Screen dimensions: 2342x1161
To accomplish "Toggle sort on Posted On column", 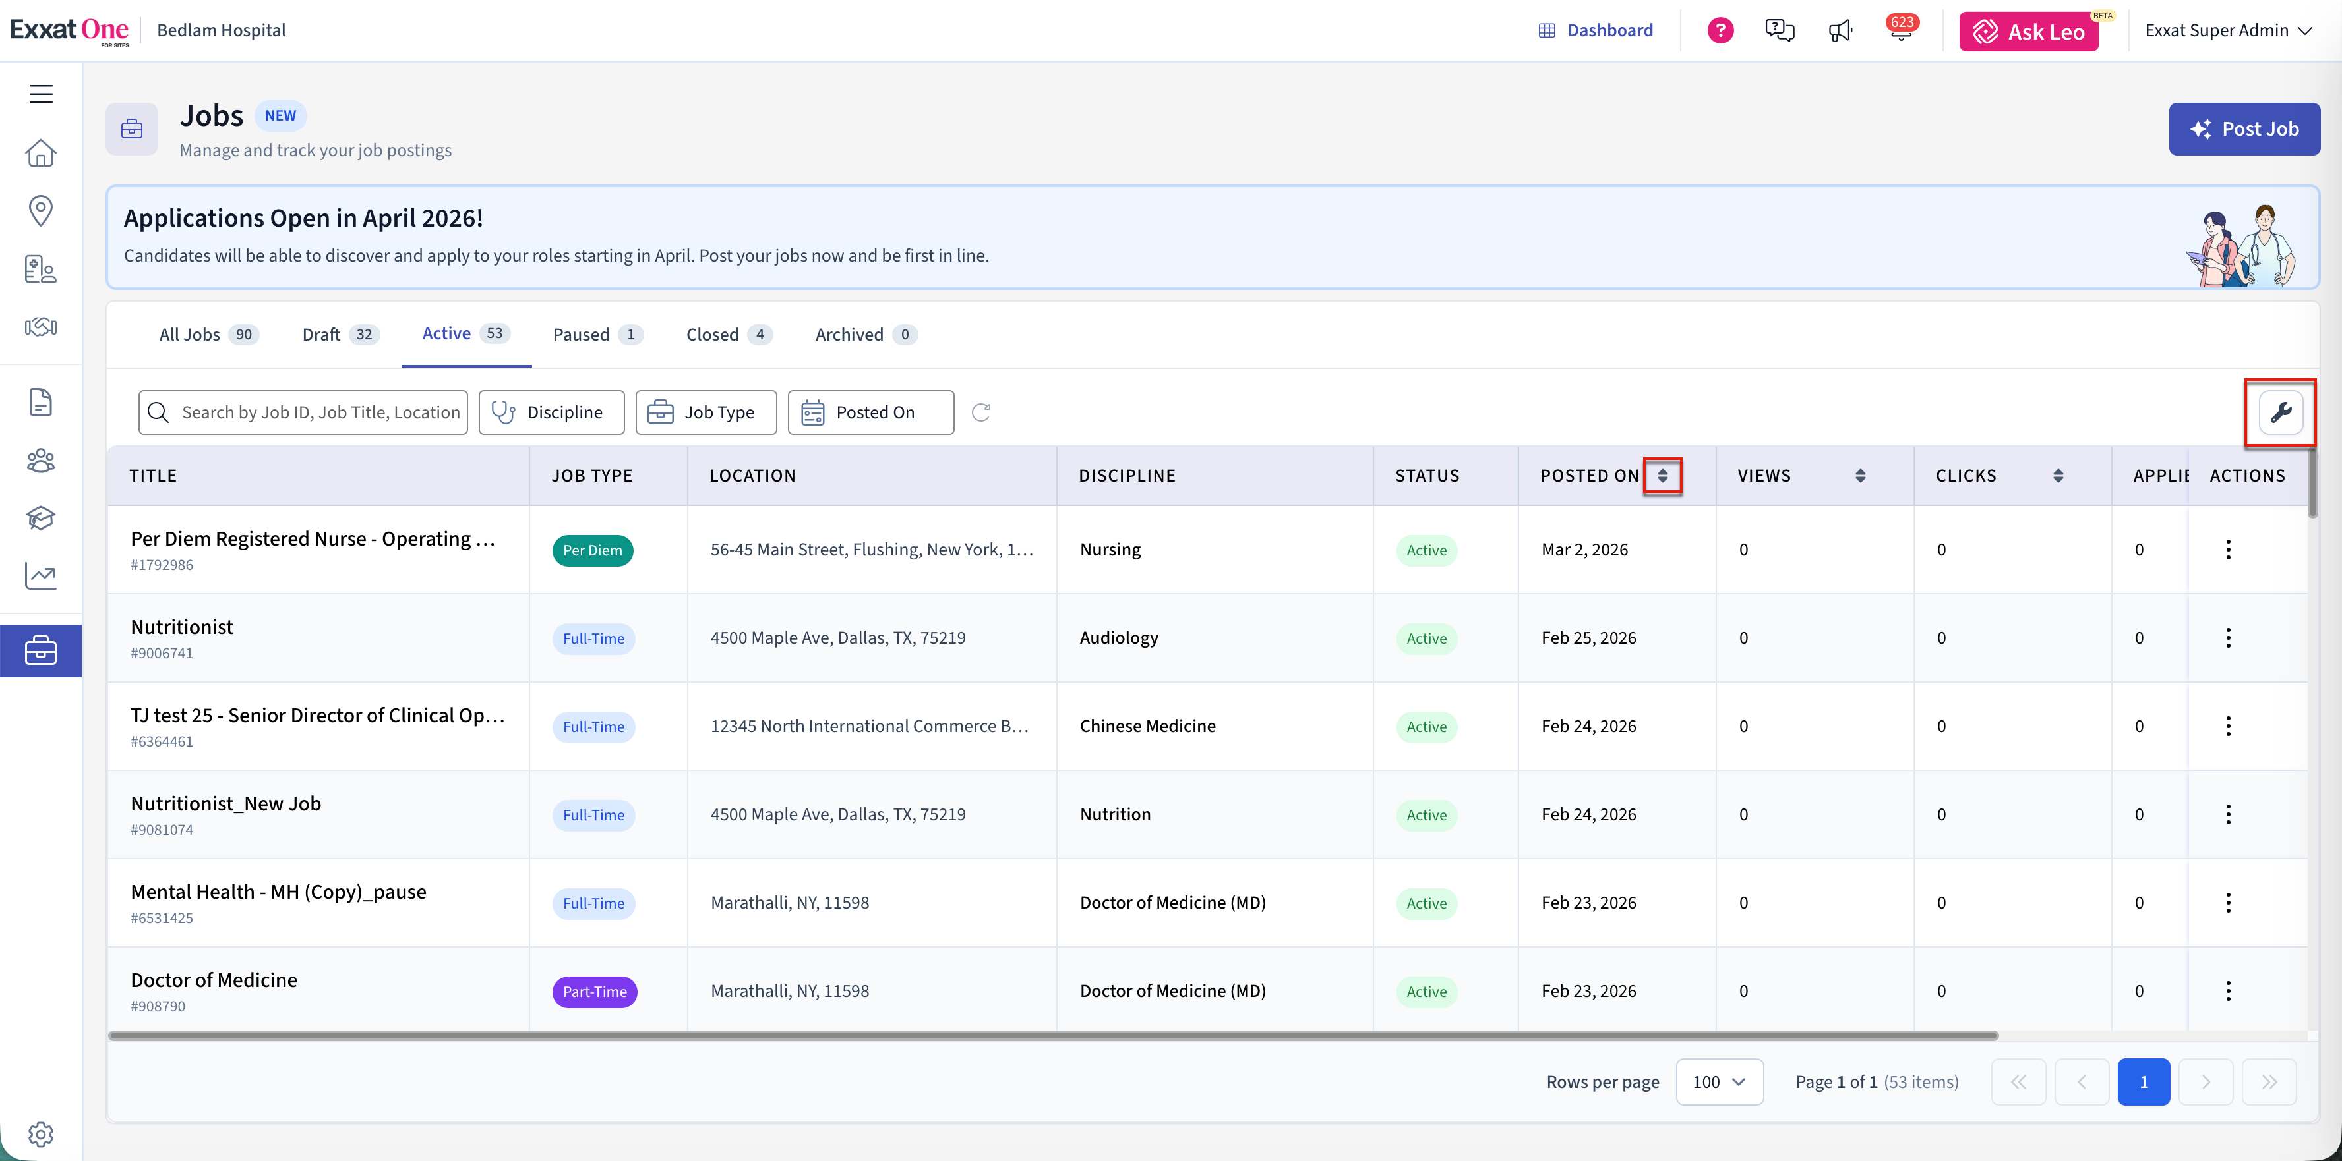I will point(1662,476).
